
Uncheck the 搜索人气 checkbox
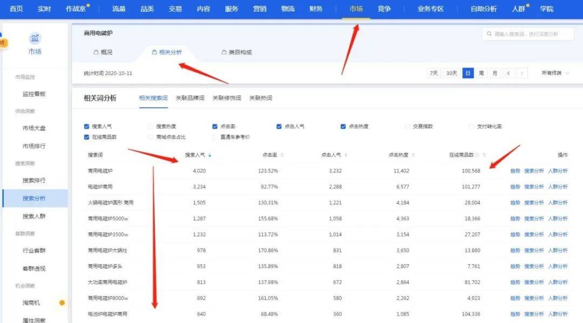click(86, 127)
